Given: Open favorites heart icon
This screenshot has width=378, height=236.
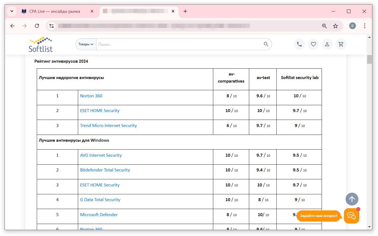Looking at the screenshot, I should pyautogui.click(x=313, y=44).
